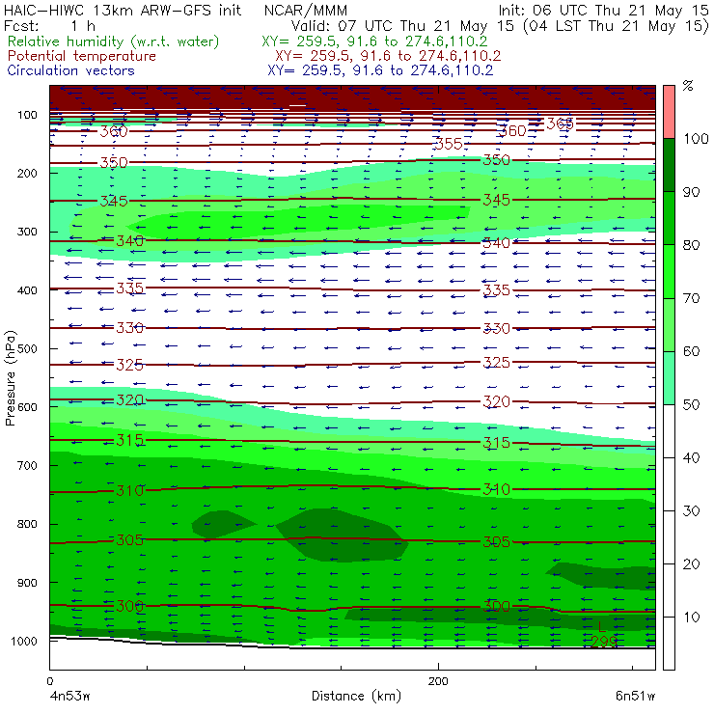Click the 'Relative humidity (w.r.t. water)' legend label

coord(114,41)
